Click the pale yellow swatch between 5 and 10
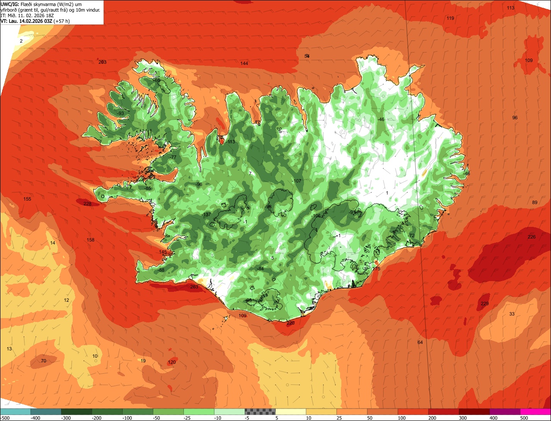The height and width of the screenshot is (421, 551). (291, 412)
